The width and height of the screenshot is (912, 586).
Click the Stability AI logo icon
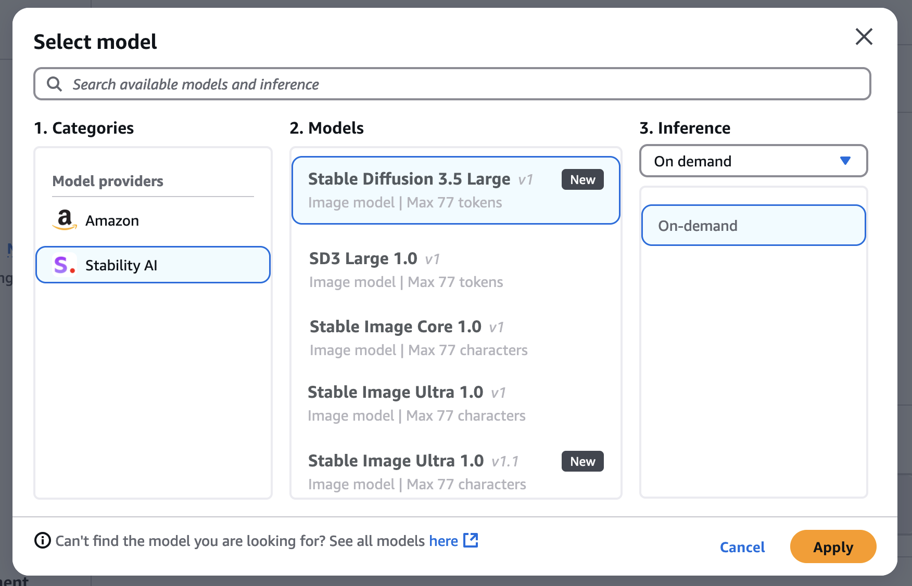(x=65, y=265)
